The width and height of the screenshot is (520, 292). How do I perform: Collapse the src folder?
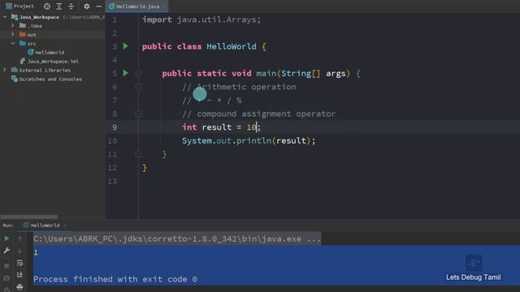coord(13,43)
